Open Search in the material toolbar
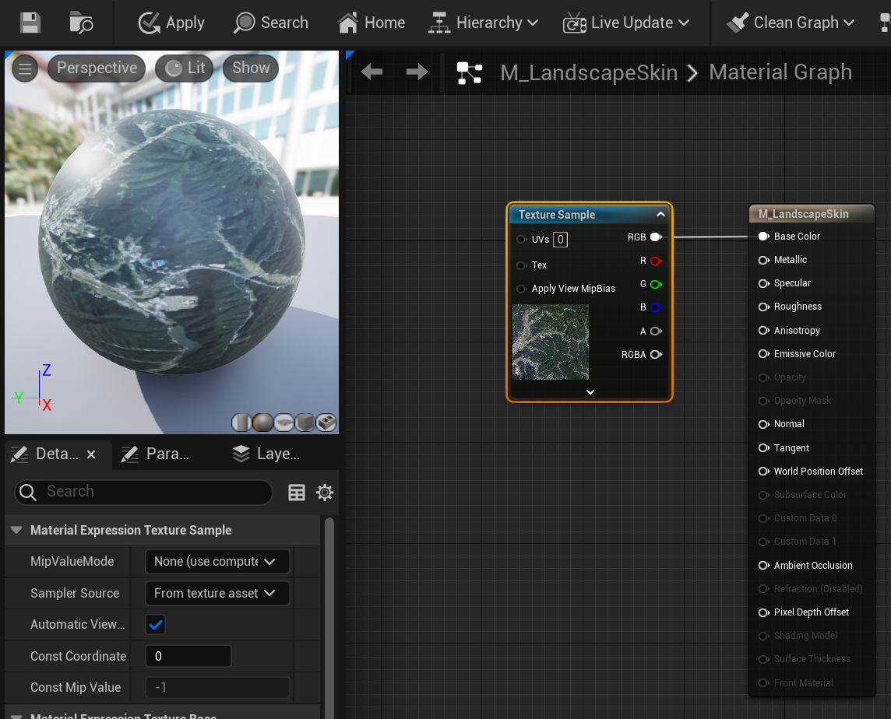 271,23
